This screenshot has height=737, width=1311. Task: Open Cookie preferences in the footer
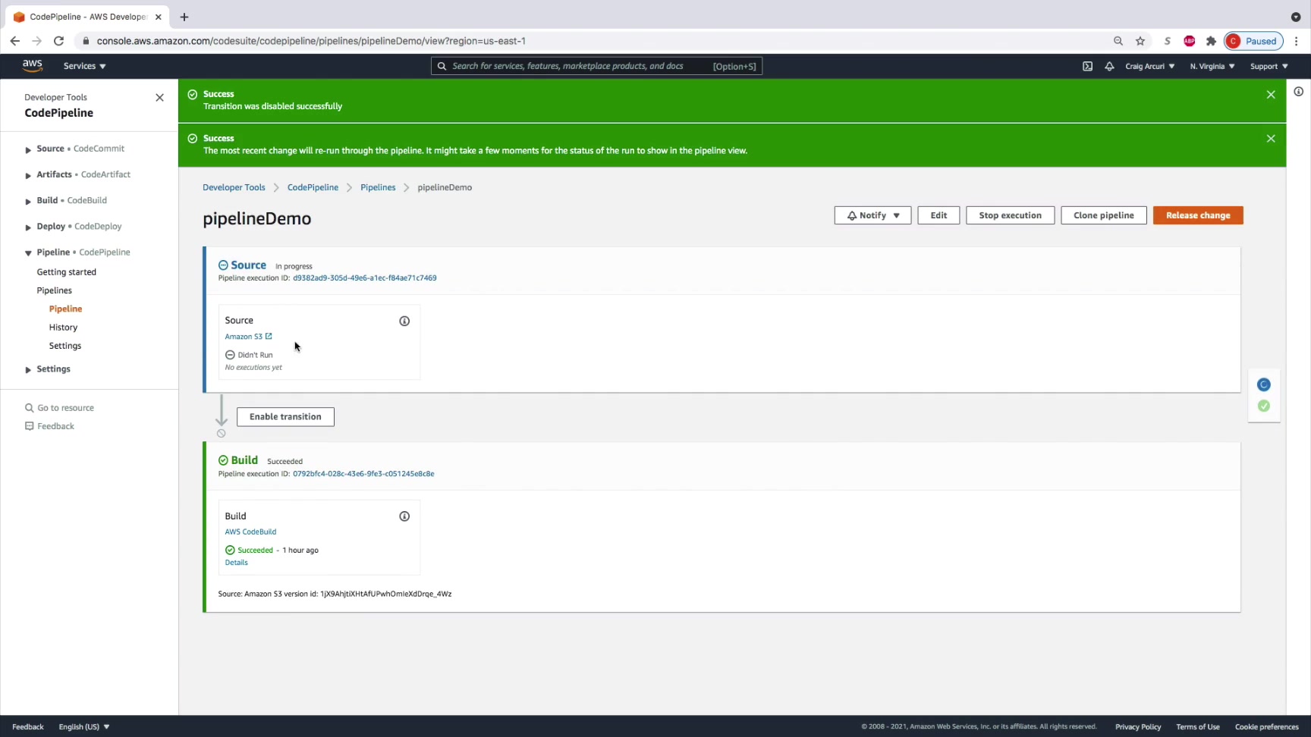tap(1267, 726)
